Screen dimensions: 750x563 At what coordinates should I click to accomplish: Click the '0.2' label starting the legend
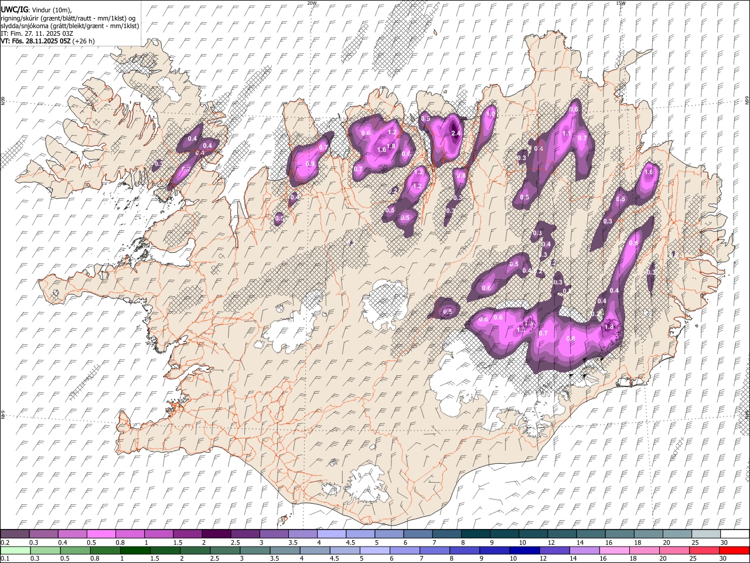pos(5,542)
